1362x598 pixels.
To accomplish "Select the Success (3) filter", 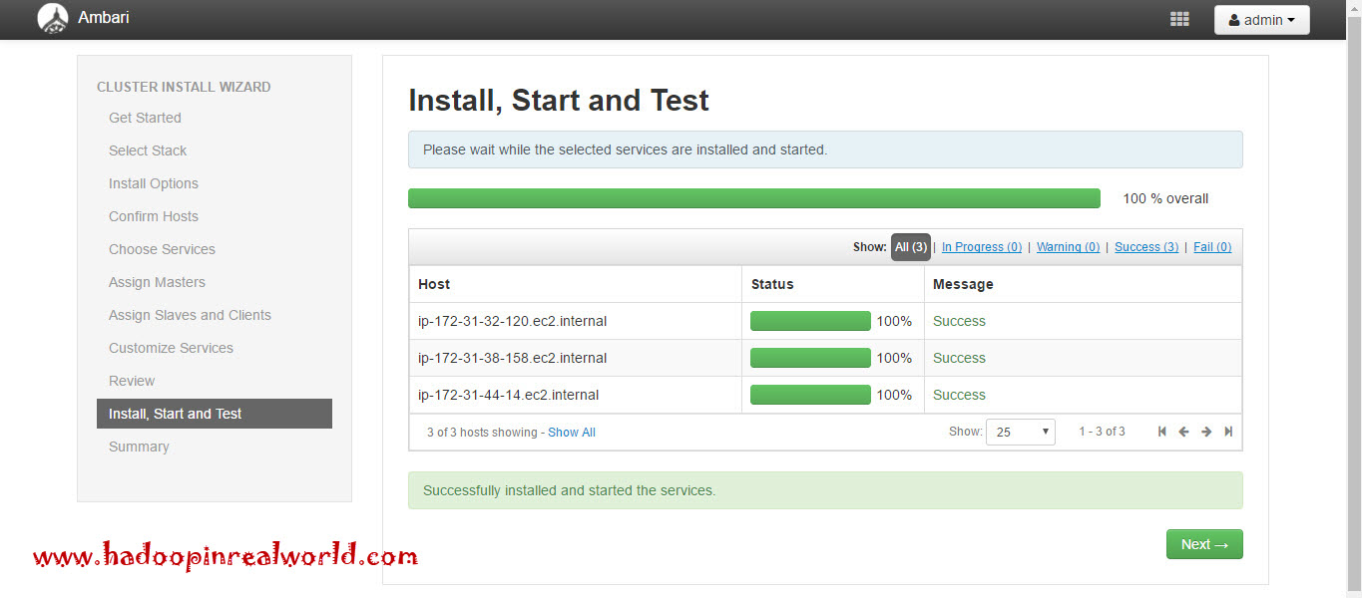I will click(1145, 246).
